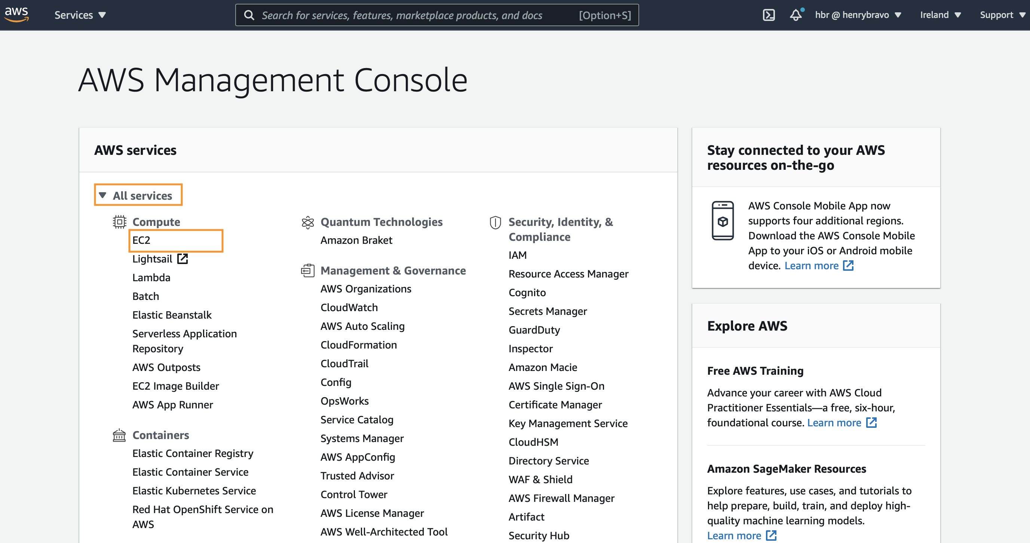Open Service Catalog
Screen dimensions: 1030x543
click(357, 420)
